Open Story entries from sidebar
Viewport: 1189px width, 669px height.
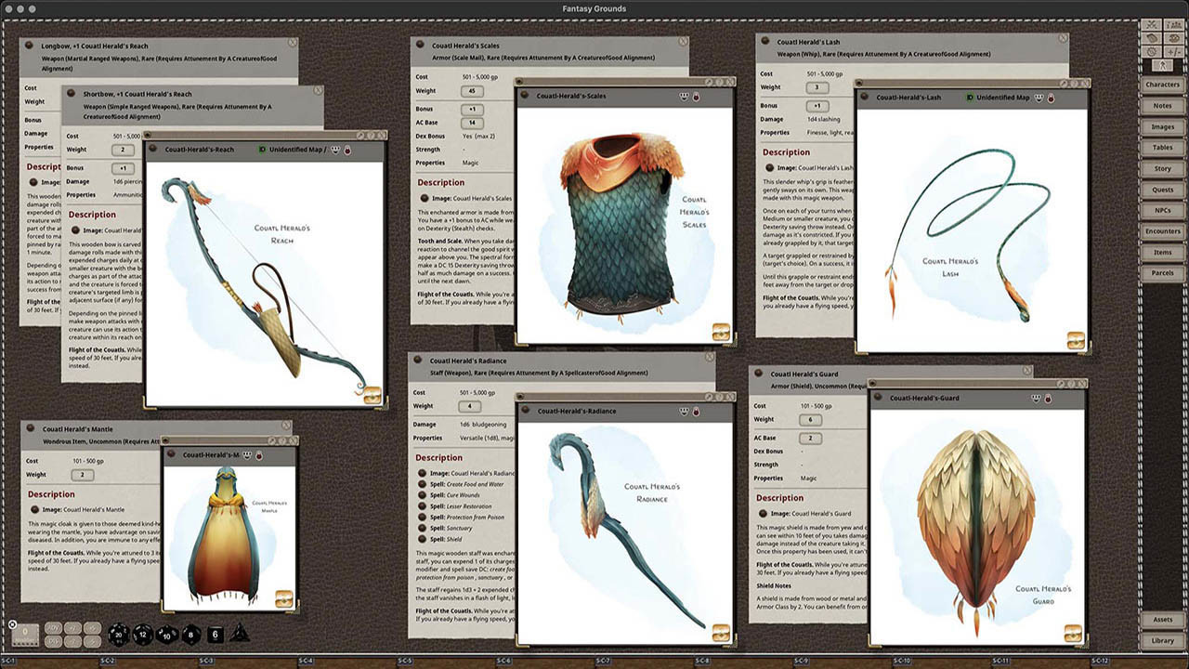[x=1162, y=168]
